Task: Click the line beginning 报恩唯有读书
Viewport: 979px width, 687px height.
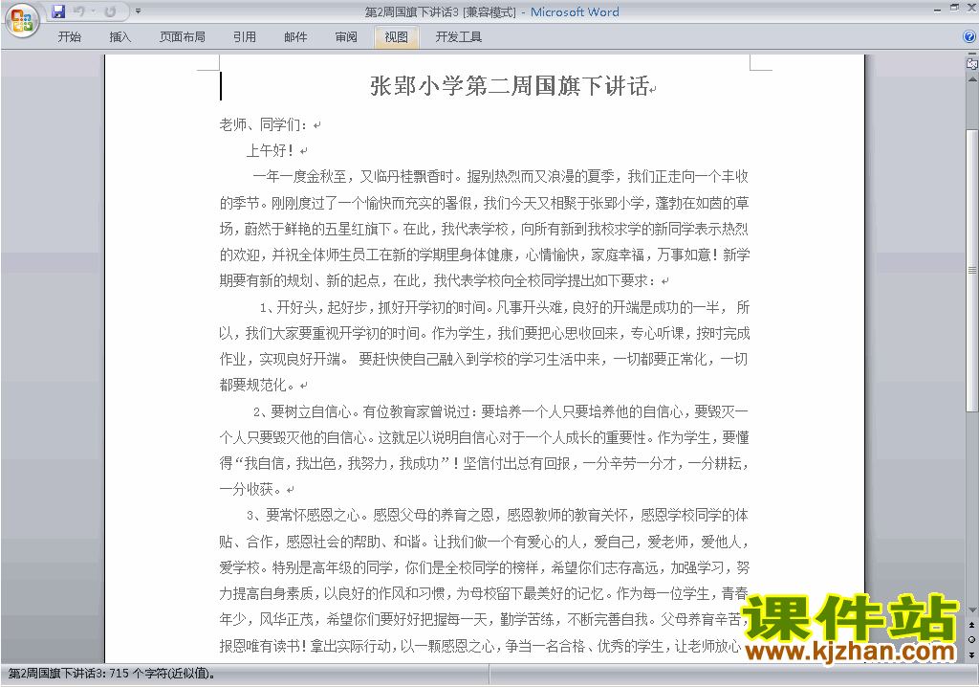Action: (x=480, y=647)
